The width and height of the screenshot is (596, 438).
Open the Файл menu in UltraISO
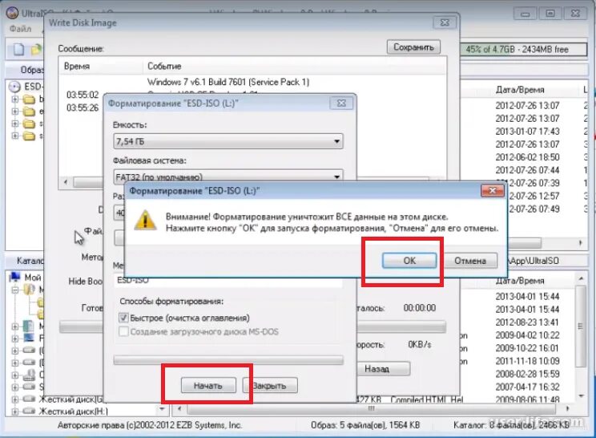[21, 29]
